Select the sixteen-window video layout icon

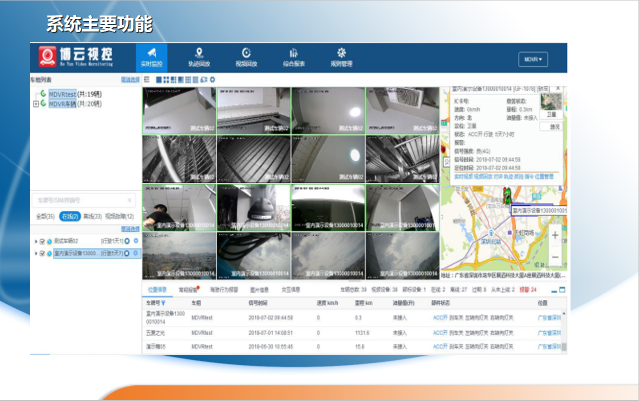click(195, 80)
